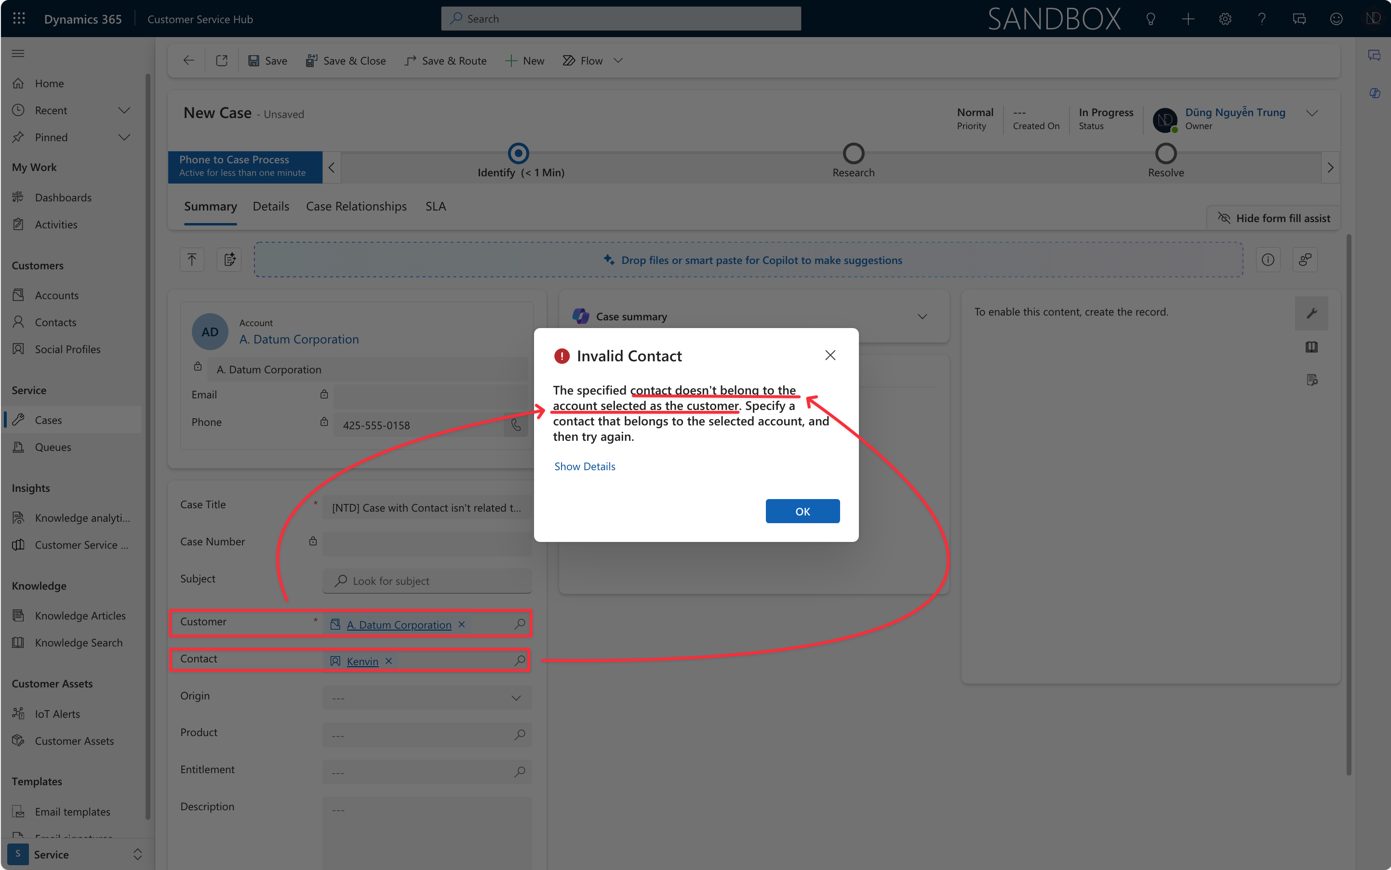Select the Resolve stage circle
This screenshot has width=1391, height=870.
click(1165, 154)
